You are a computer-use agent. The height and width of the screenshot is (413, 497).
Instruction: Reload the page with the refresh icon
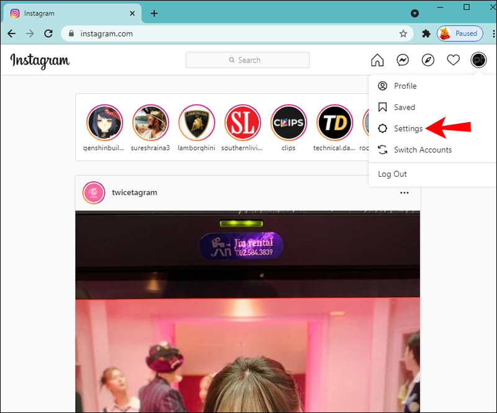[x=48, y=33]
